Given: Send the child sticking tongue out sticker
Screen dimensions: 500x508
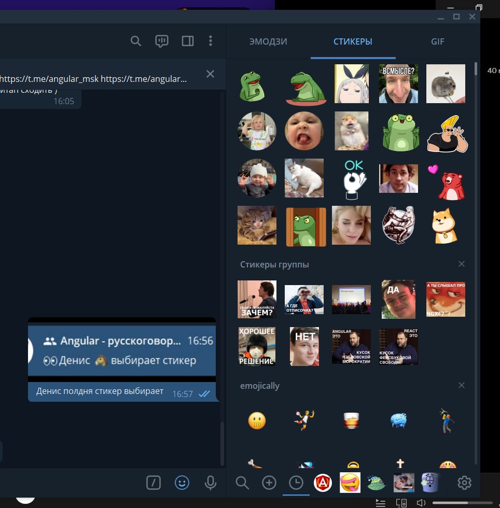Looking at the screenshot, I should pos(304,131).
